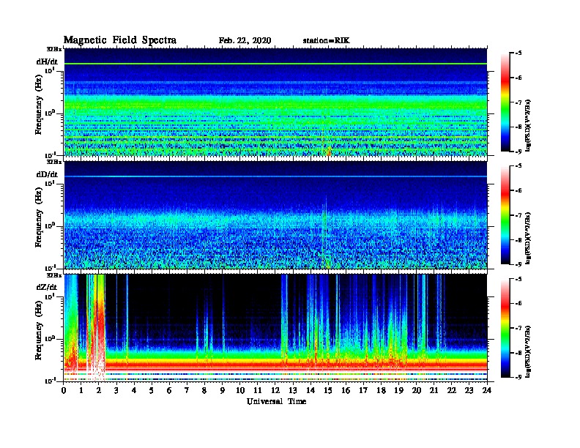Viewport: 580px width, 448px height.
Task: Click the bright green horizontal line in dH/dt spectrogram
Action: pos(275,64)
